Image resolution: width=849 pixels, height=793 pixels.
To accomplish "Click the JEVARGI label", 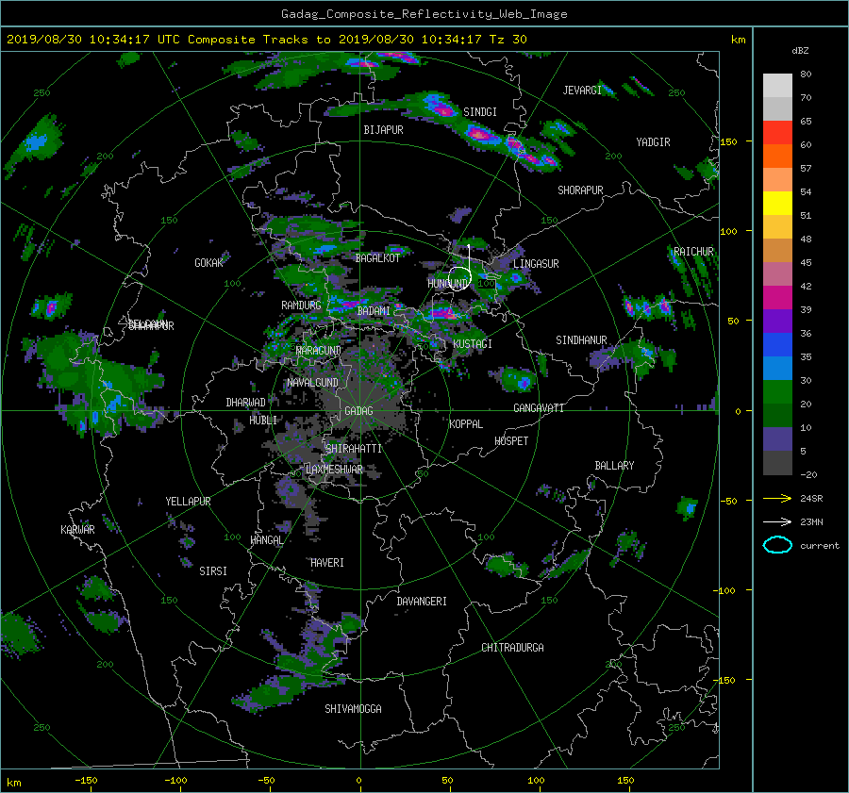I will tap(582, 91).
